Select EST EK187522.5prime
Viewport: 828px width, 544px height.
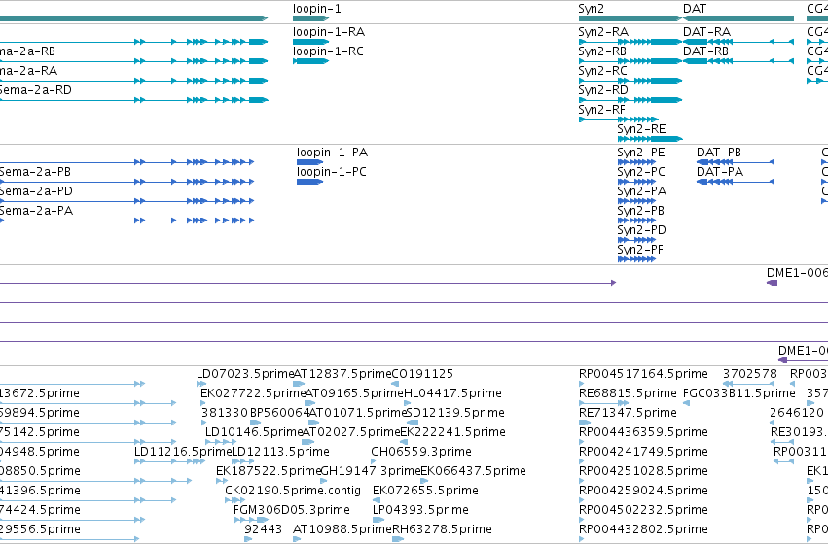point(222,481)
